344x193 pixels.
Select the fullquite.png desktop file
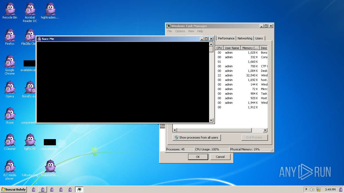pyautogui.click(x=30, y=175)
